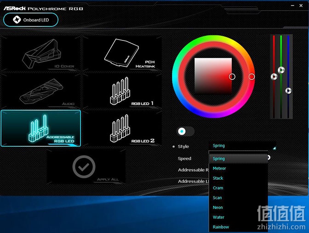Image resolution: width=309 pixels, height=233 pixels.
Task: Choose Rainbow from the style list
Action: [x=238, y=227]
